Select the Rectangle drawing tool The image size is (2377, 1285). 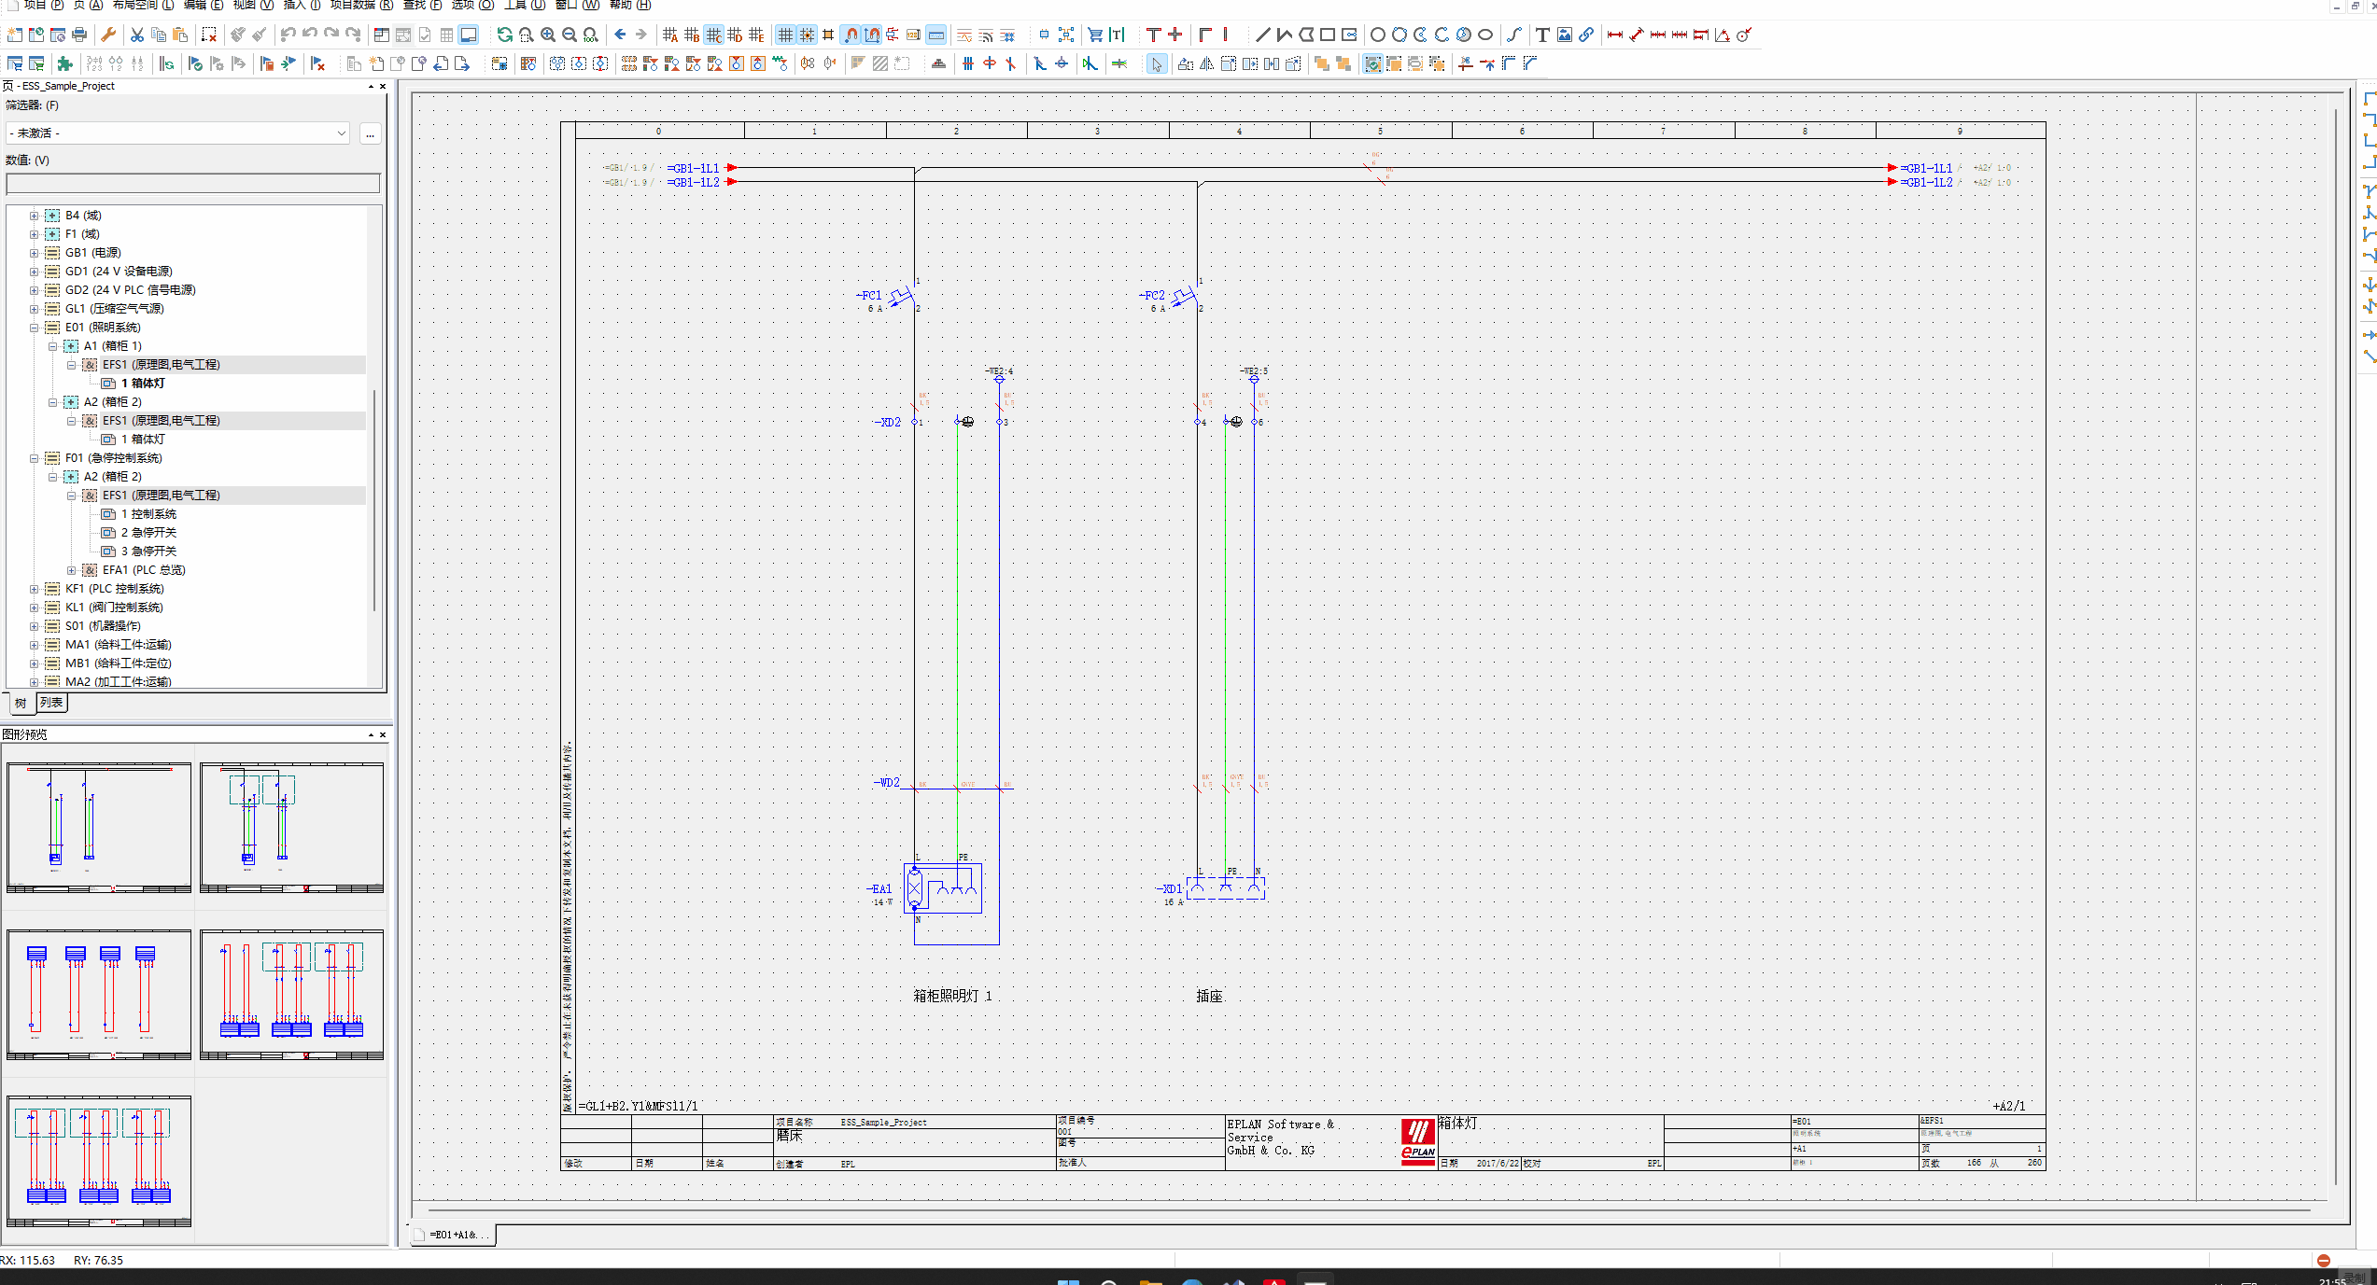[1328, 35]
